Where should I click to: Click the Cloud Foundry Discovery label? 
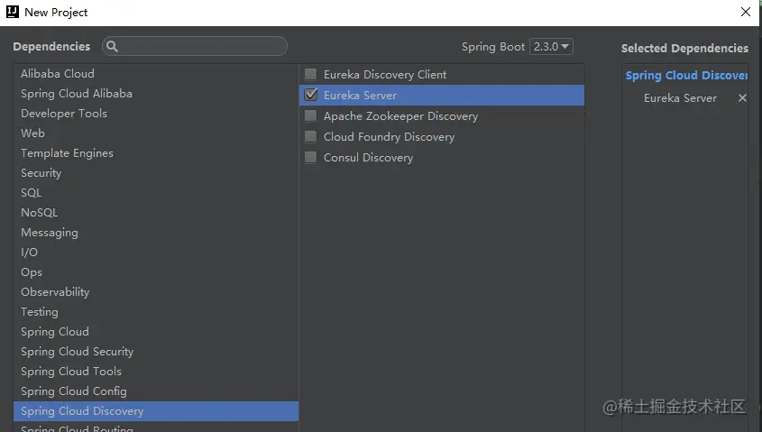(389, 137)
